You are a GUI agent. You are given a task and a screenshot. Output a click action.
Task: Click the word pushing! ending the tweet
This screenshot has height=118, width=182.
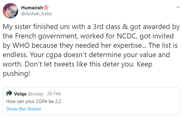pyautogui.click(x=17, y=74)
